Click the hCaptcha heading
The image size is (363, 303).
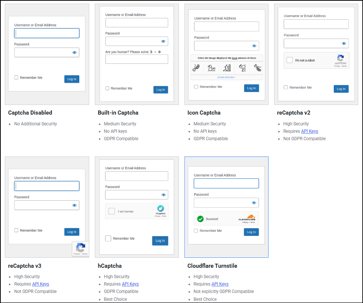coord(110,266)
